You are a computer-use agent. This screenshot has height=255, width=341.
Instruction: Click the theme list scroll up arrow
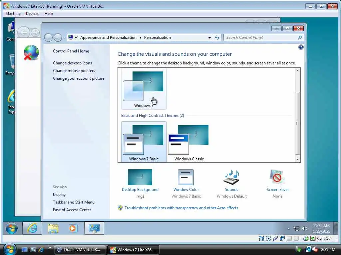pos(297,71)
